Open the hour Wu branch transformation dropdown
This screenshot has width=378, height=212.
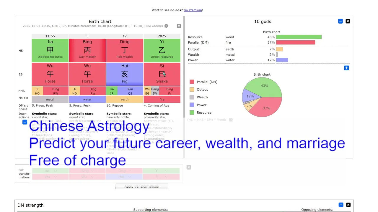pos(50,177)
